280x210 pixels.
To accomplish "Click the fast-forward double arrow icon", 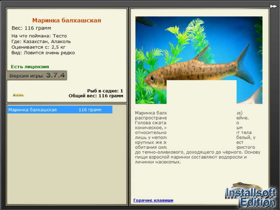I will [273, 6].
